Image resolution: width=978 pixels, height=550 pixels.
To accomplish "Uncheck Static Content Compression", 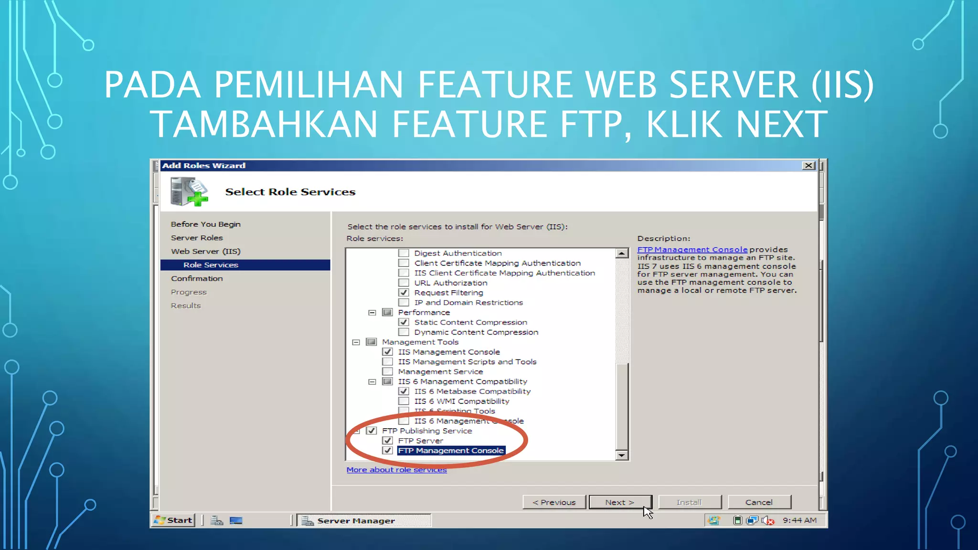I will point(404,322).
